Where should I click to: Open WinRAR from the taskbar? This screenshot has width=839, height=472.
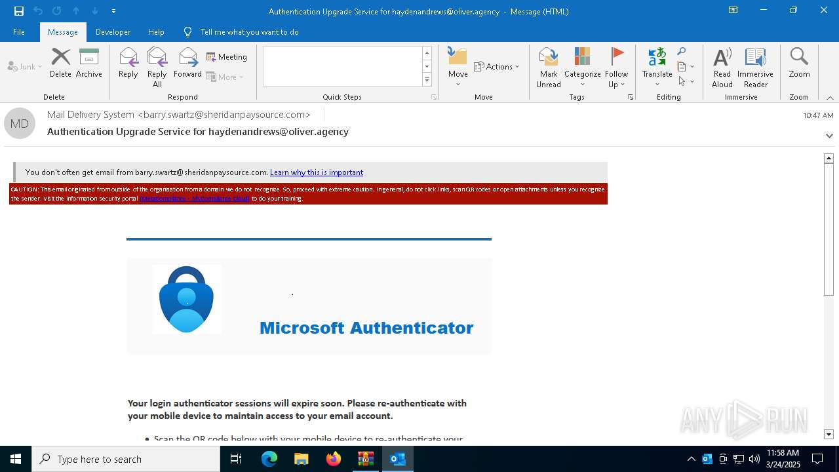point(366,459)
